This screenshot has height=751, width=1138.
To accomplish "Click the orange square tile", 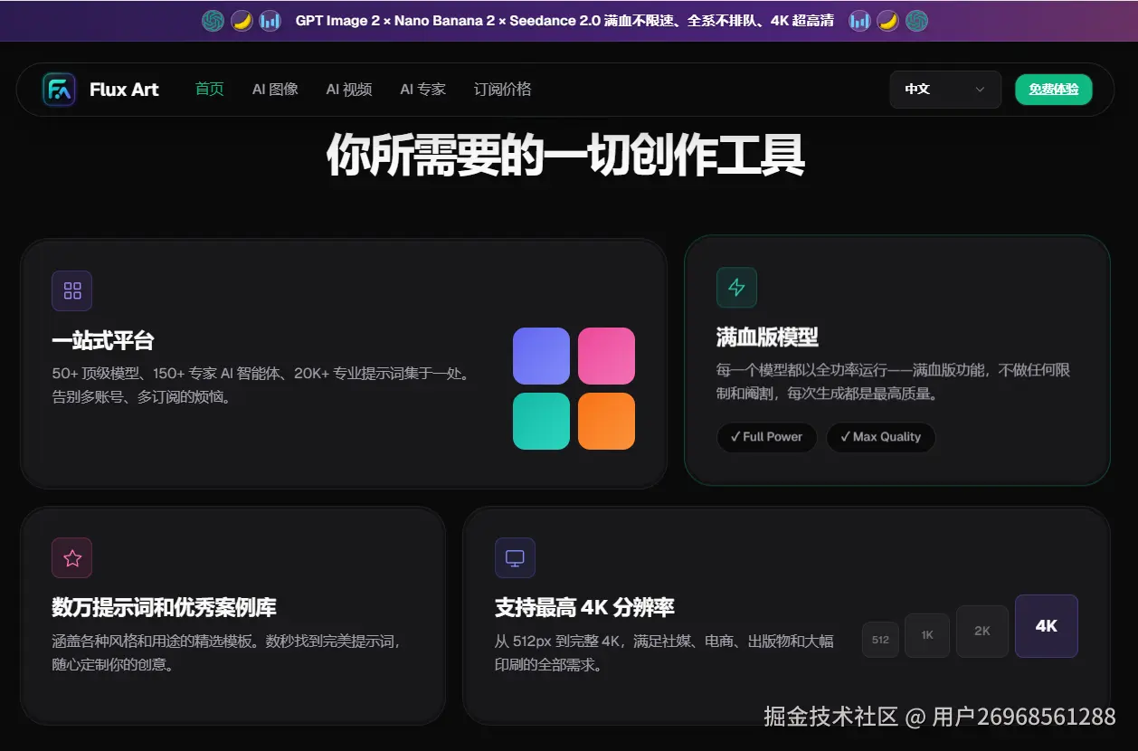I will (x=606, y=421).
